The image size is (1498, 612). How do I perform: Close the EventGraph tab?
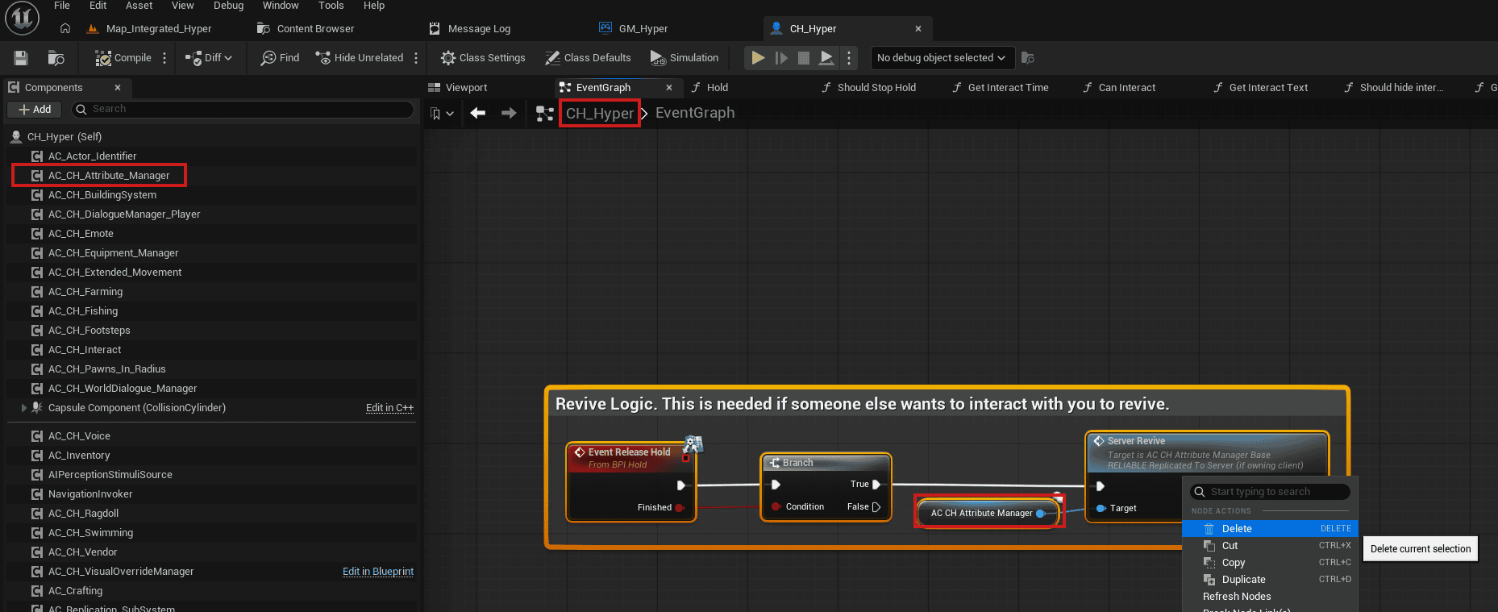point(669,88)
